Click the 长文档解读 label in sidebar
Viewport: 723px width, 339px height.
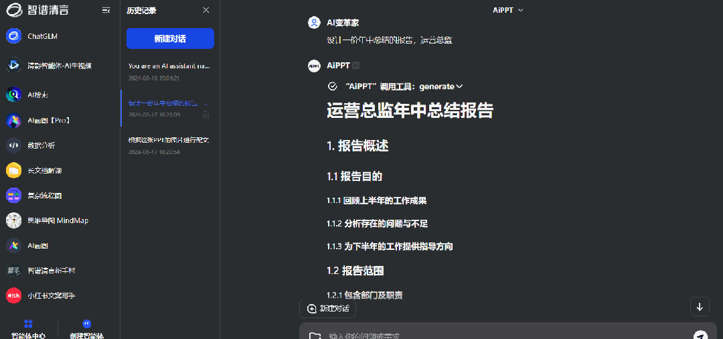[x=45, y=170]
